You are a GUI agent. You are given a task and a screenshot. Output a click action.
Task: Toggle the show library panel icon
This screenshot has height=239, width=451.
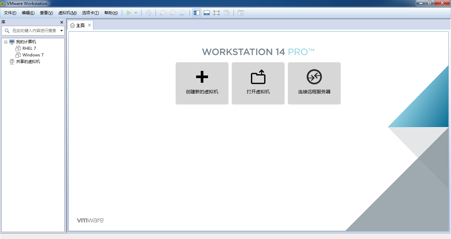click(x=197, y=13)
